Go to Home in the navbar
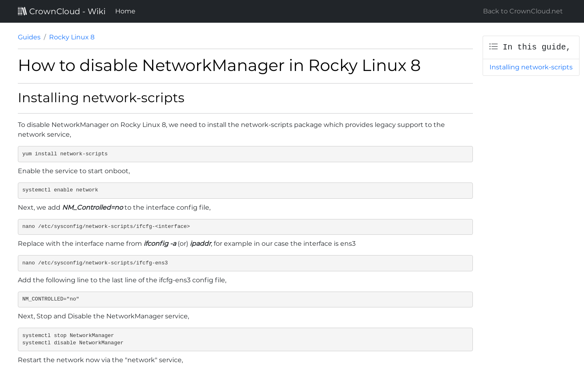Screen dimensions: 584x365 (125, 11)
